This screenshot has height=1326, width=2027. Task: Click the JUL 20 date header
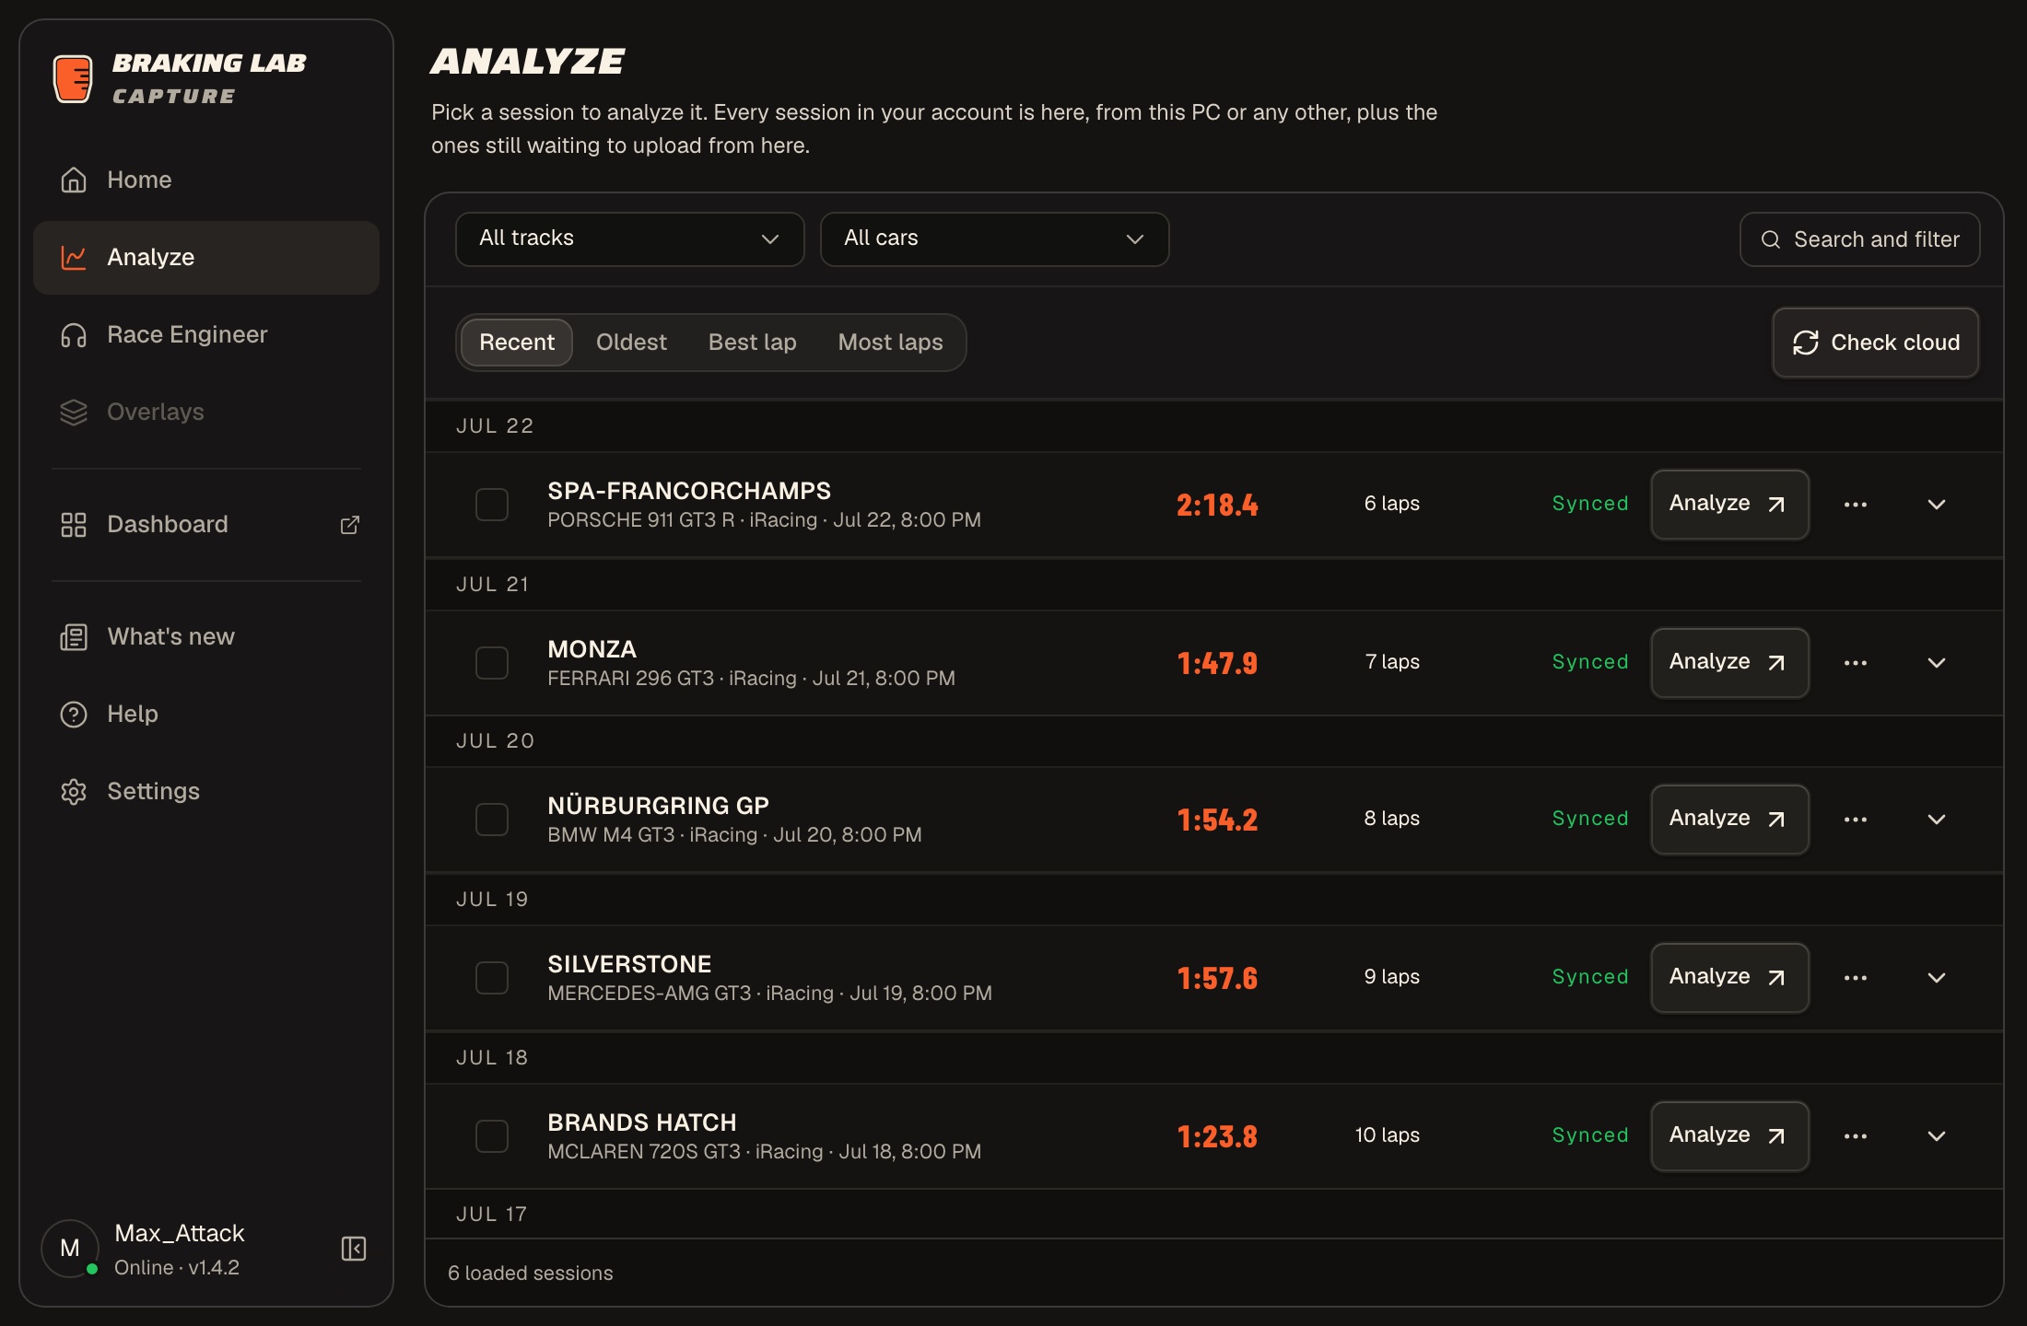point(495,741)
